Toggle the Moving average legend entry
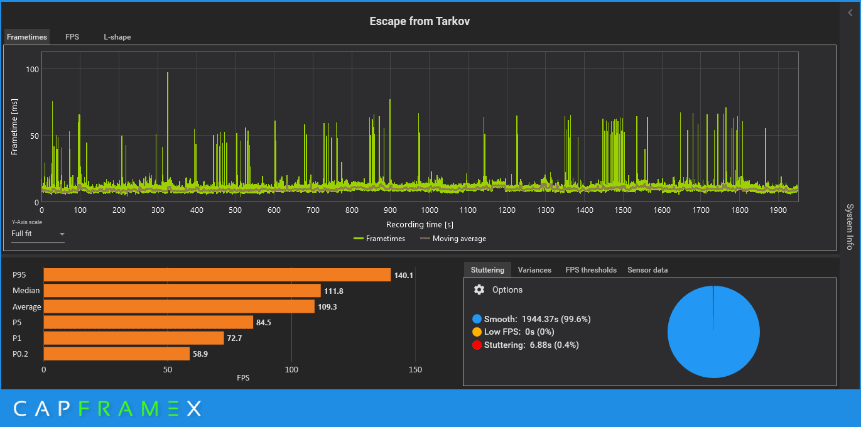 click(453, 239)
